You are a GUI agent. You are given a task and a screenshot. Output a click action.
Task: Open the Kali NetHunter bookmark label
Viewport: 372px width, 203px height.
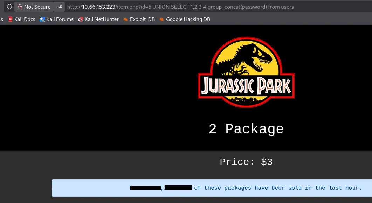[102, 19]
